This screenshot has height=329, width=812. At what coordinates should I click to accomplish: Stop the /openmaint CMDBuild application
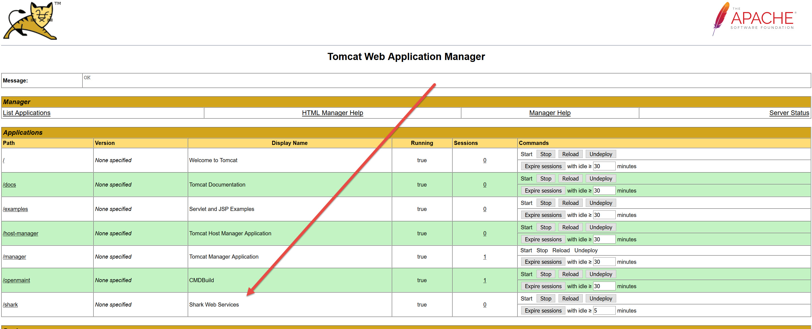545,274
